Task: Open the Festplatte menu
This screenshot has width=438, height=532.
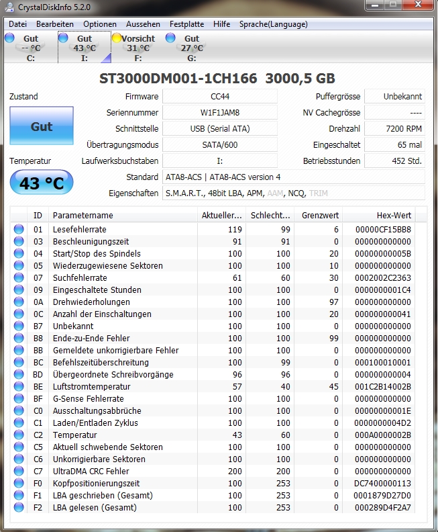Action: 186,24
